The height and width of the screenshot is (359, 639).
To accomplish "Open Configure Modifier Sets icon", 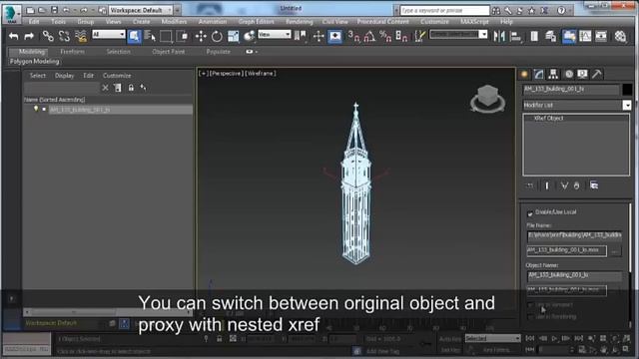I will point(594,185).
